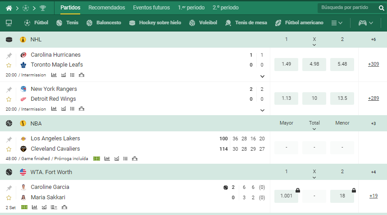387x215 pixels.
Task: Open the live monitor screen icon
Action: (x=9, y=23)
